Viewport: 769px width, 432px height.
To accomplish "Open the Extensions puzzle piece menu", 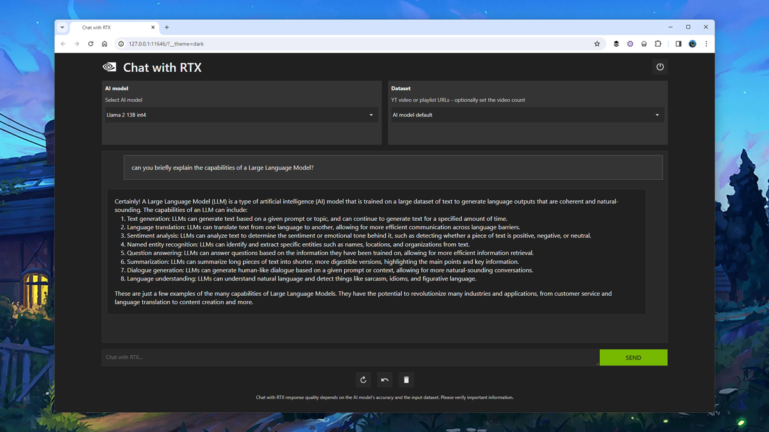I will [x=658, y=44].
